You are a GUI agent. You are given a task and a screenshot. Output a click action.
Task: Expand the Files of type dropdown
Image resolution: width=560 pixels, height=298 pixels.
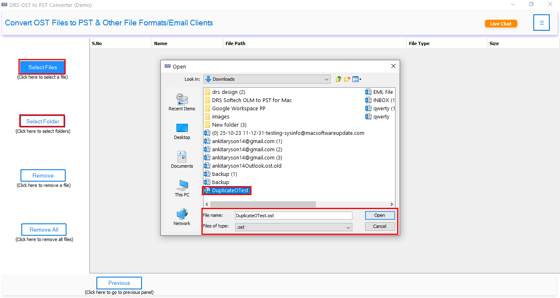348,227
